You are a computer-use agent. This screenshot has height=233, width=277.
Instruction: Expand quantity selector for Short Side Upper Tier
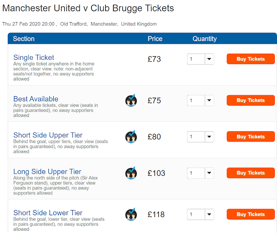[200, 137]
